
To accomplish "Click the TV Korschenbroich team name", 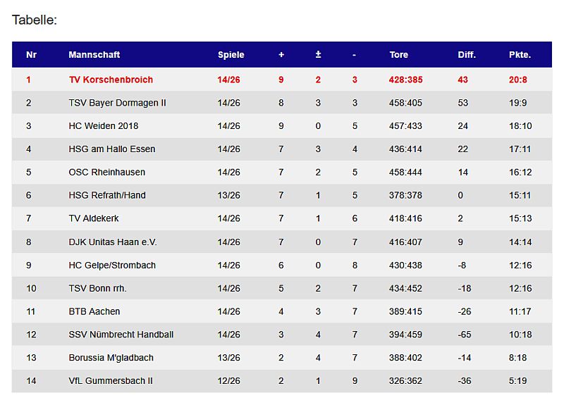I will 111,80.
